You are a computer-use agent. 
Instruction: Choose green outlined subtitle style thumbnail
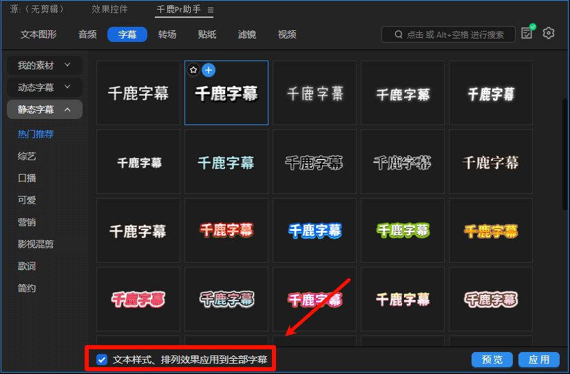403,230
